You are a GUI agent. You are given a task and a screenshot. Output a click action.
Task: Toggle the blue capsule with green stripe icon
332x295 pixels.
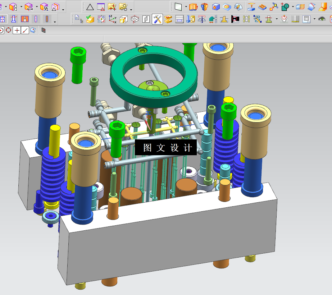(x=47, y=19)
